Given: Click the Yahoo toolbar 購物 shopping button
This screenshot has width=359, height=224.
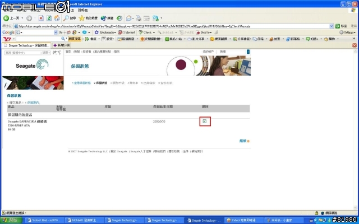Looking at the screenshot, I should (330, 39).
